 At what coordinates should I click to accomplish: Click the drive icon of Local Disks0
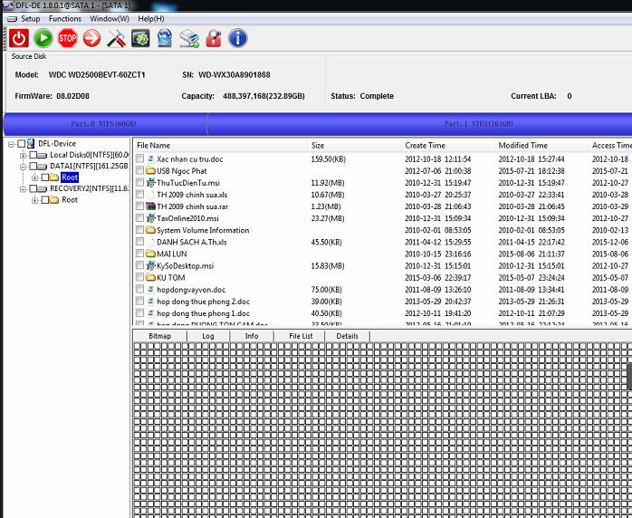coord(43,155)
